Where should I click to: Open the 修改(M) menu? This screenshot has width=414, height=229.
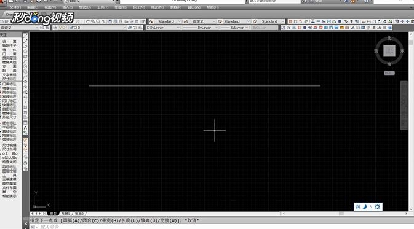tap(157, 7)
